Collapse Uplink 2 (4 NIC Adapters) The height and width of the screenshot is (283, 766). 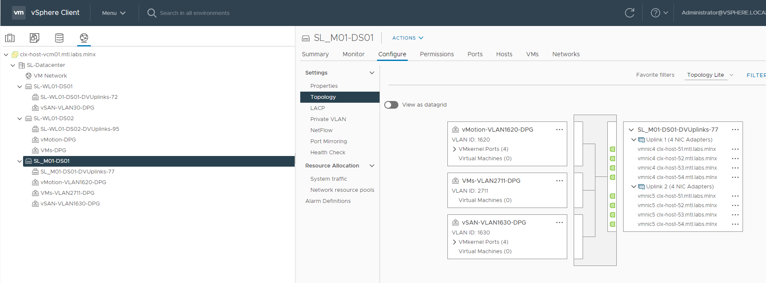(x=634, y=187)
